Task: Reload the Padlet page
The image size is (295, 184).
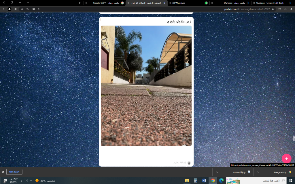Action: pyautogui.click(x=279, y=9)
